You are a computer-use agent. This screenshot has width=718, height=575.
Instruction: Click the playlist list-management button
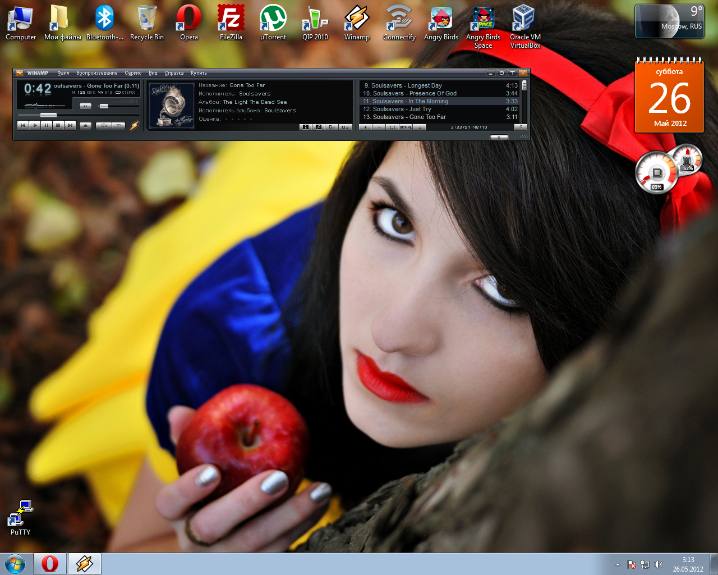(x=420, y=127)
